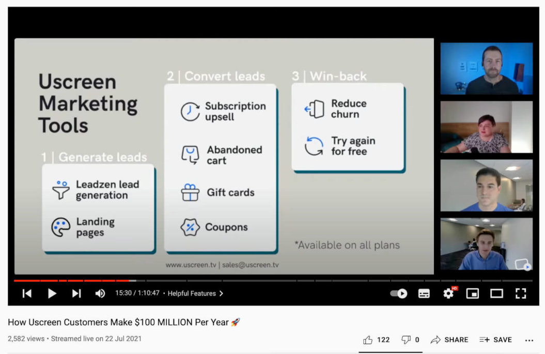Turn on subtitles/closed captions
Image resolution: width=545 pixels, height=354 pixels.
[424, 294]
